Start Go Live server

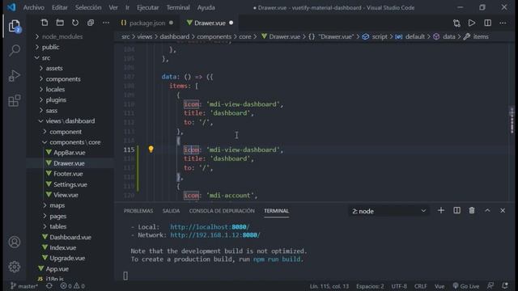click(466, 285)
